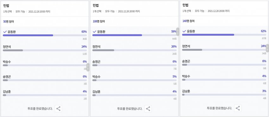Click share icon in the 50-participant poll
Viewport: 269px width, 117px height.
pyautogui.click(x=58, y=108)
